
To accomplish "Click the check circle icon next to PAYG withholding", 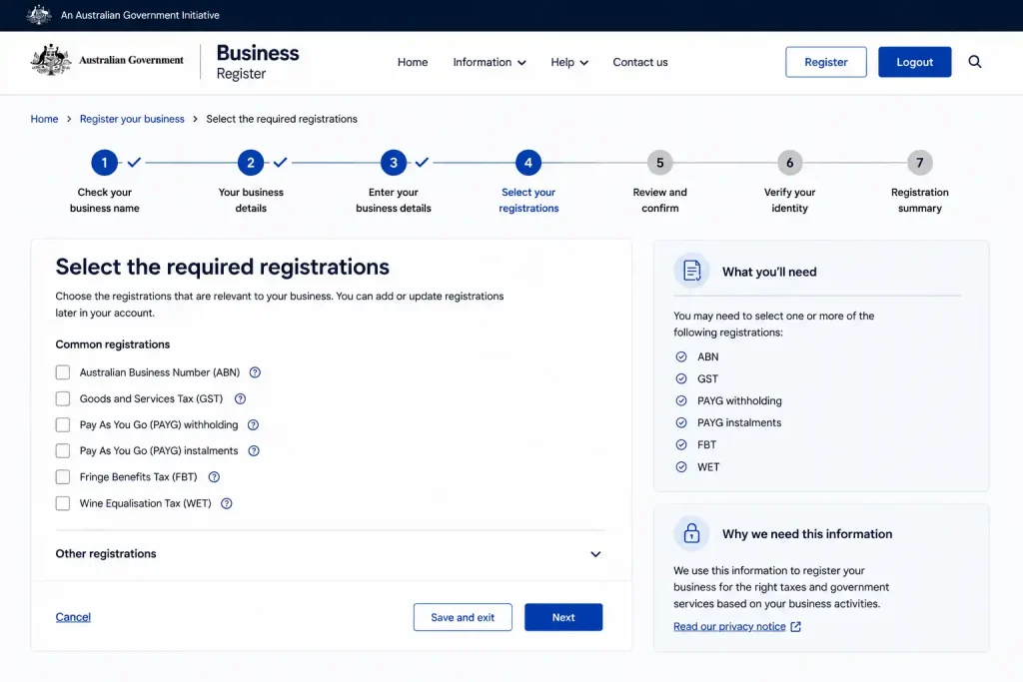I will click(681, 401).
